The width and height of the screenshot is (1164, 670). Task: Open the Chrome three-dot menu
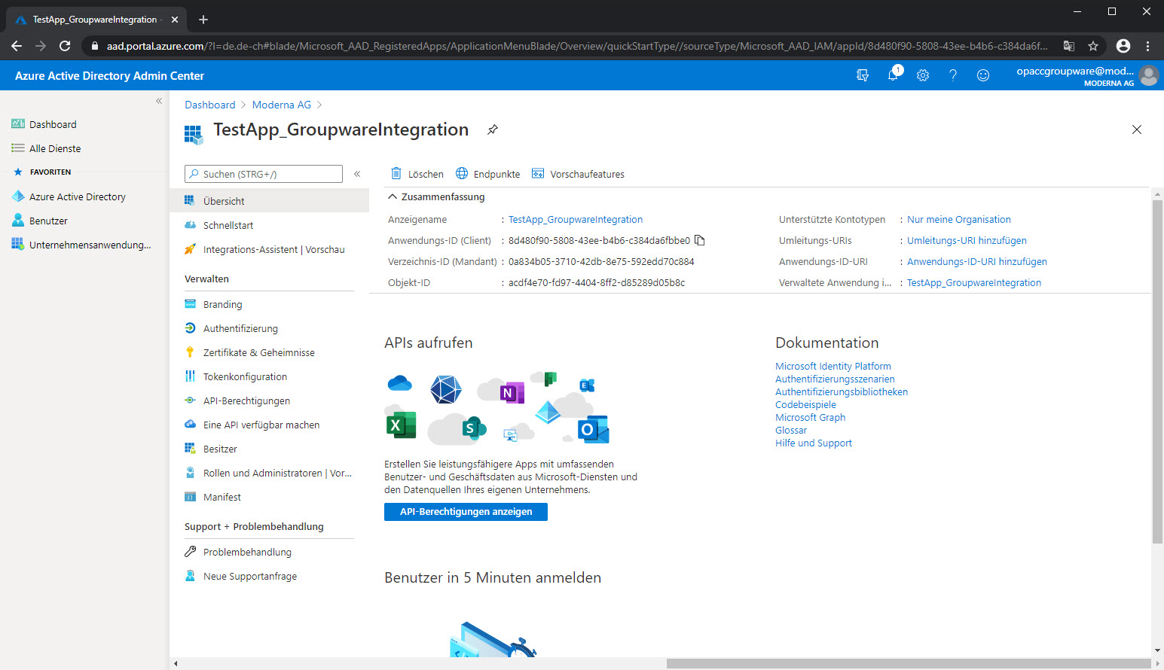[1147, 46]
